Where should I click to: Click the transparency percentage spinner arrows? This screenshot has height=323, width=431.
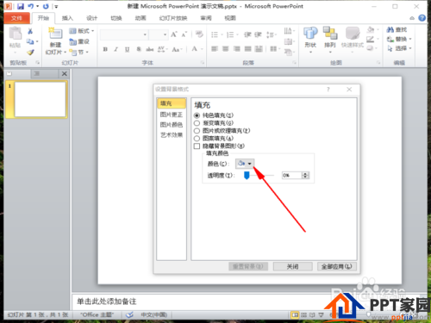(x=305, y=175)
